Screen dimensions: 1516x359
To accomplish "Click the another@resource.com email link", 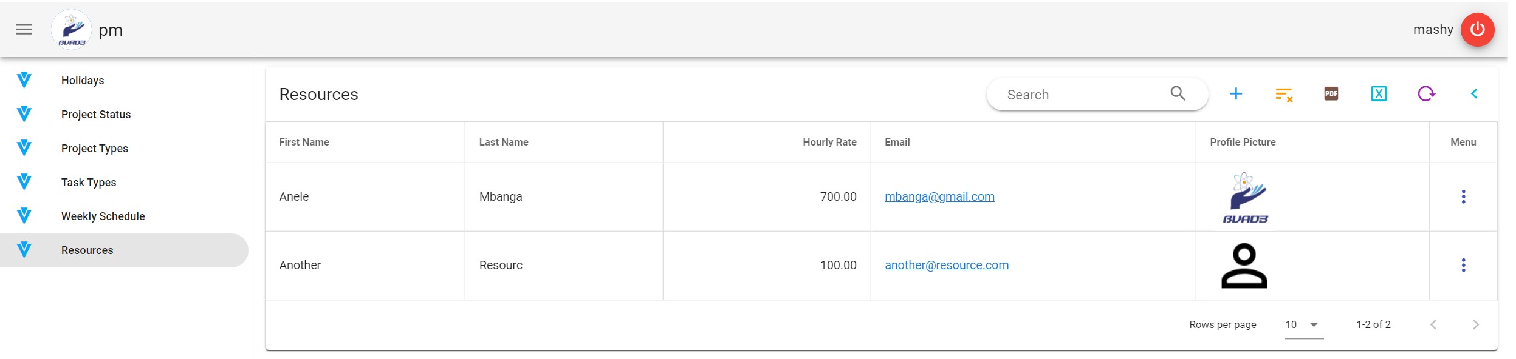I will tap(946, 265).
